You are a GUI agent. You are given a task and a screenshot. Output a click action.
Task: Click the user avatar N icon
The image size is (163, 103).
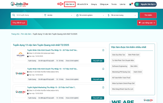click(137, 4)
